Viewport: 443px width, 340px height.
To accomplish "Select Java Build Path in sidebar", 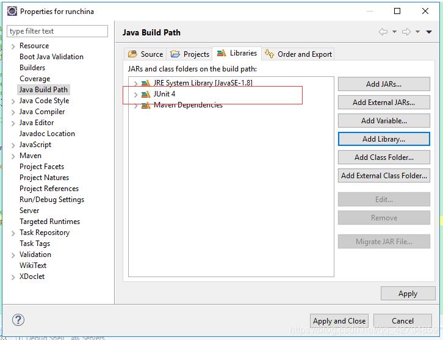I will 43,90.
